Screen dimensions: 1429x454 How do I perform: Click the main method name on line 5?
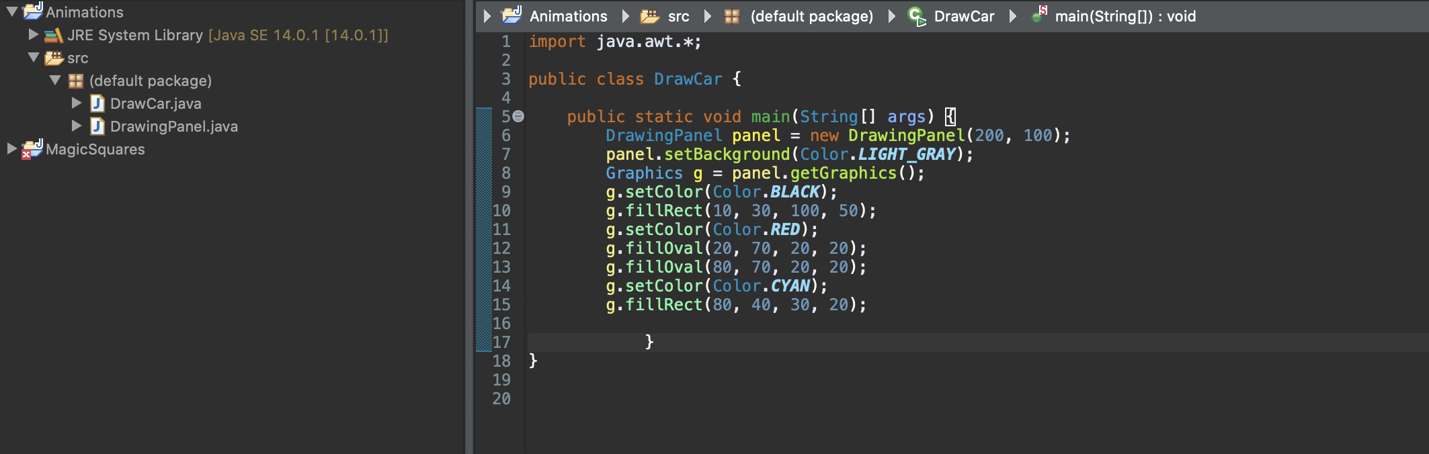click(770, 117)
